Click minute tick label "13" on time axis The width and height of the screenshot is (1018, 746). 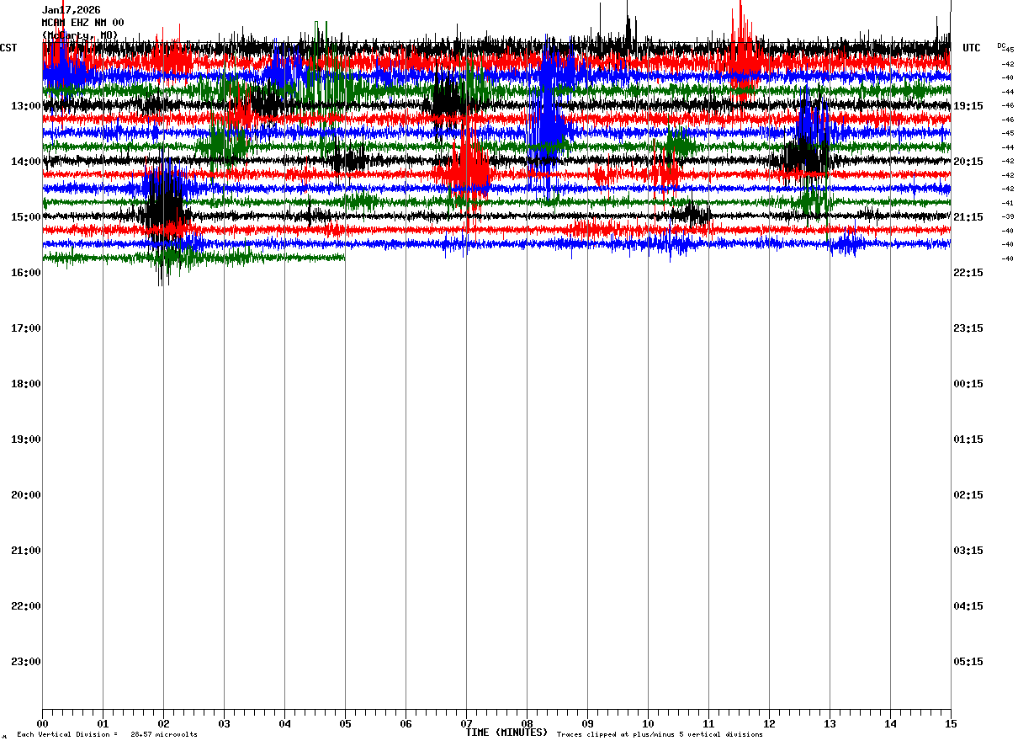830,724
